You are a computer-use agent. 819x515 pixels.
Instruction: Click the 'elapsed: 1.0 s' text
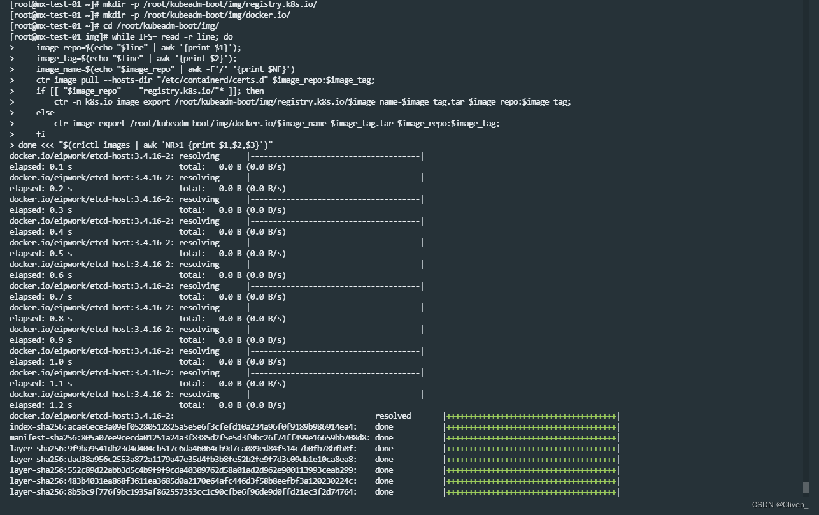(41, 362)
